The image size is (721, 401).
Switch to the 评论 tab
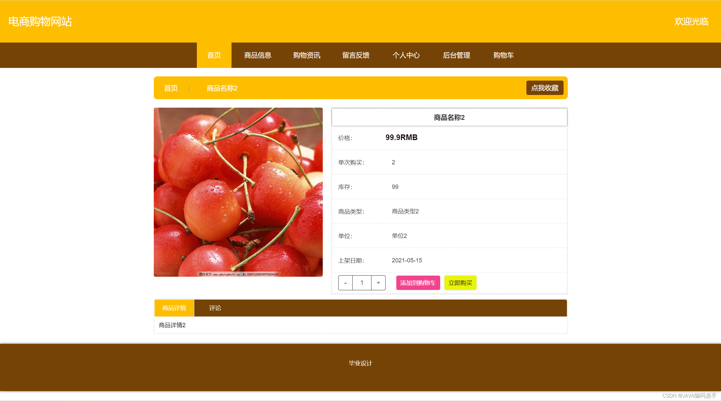[215, 308]
